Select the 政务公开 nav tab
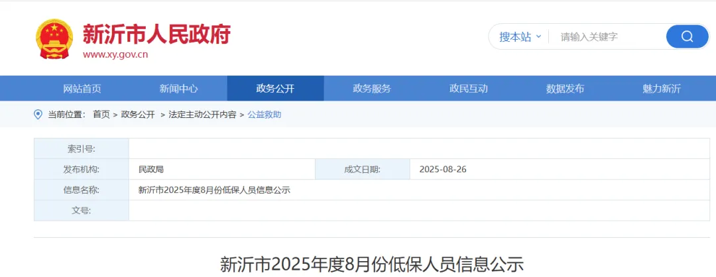 click(275, 89)
